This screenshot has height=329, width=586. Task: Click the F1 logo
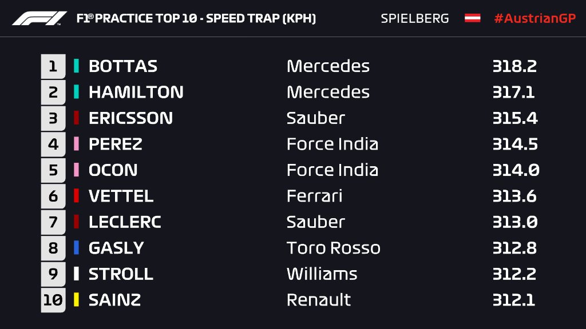pos(39,18)
